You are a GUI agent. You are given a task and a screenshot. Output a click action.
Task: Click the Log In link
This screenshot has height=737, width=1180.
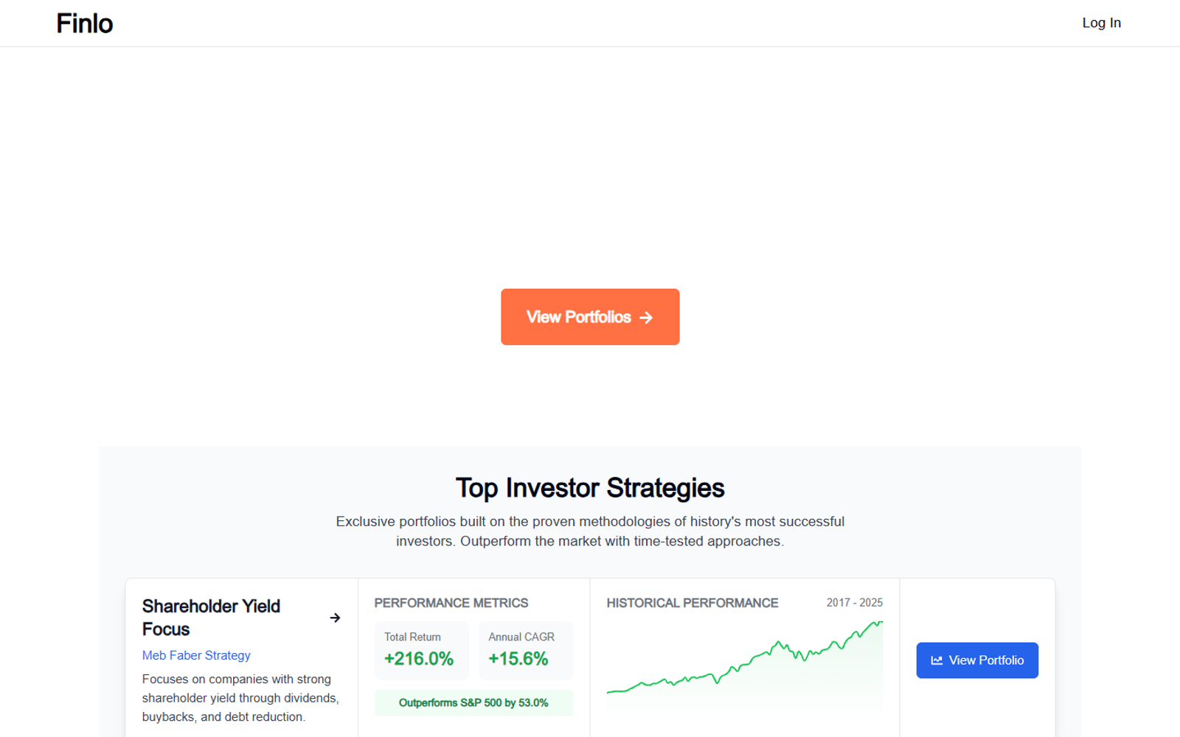(x=1101, y=22)
